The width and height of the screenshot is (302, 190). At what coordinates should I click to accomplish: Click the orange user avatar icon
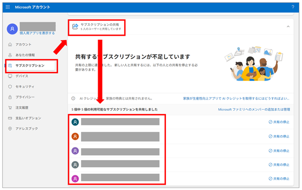(x=75, y=137)
